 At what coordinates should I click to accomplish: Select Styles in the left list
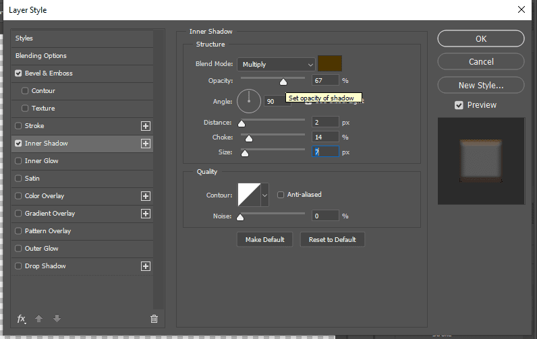point(82,38)
